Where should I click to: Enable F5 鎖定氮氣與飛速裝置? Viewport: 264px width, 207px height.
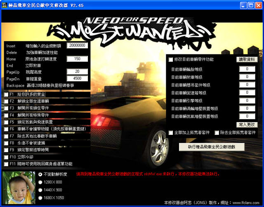click(x=6, y=122)
